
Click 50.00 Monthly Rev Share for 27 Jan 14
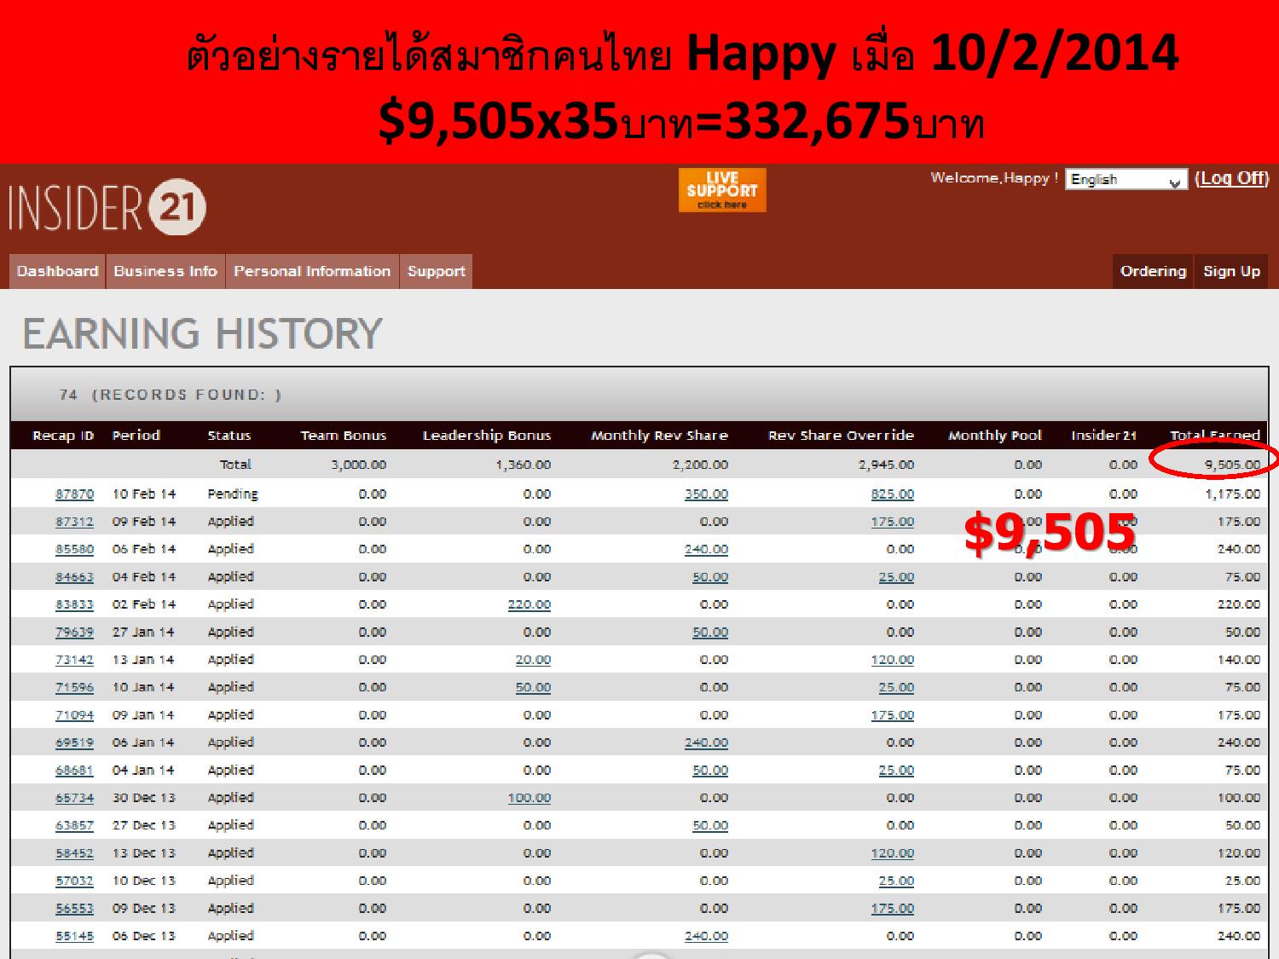point(710,633)
